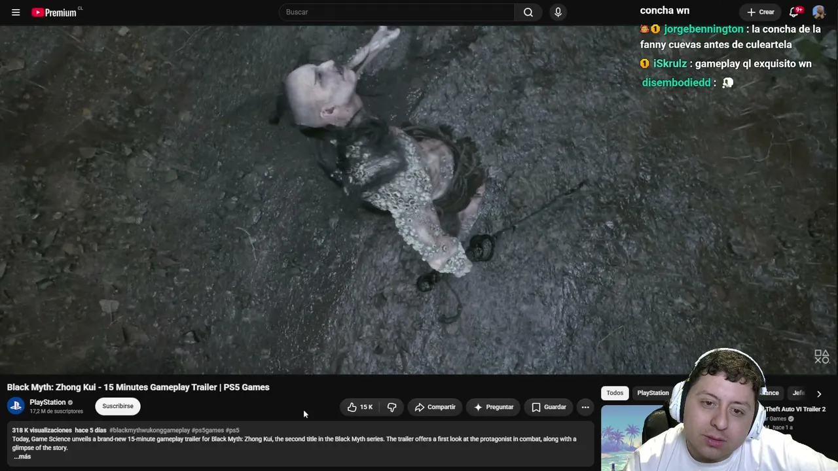Open the Preguntar AI button
The width and height of the screenshot is (838, 471).
[x=494, y=407]
